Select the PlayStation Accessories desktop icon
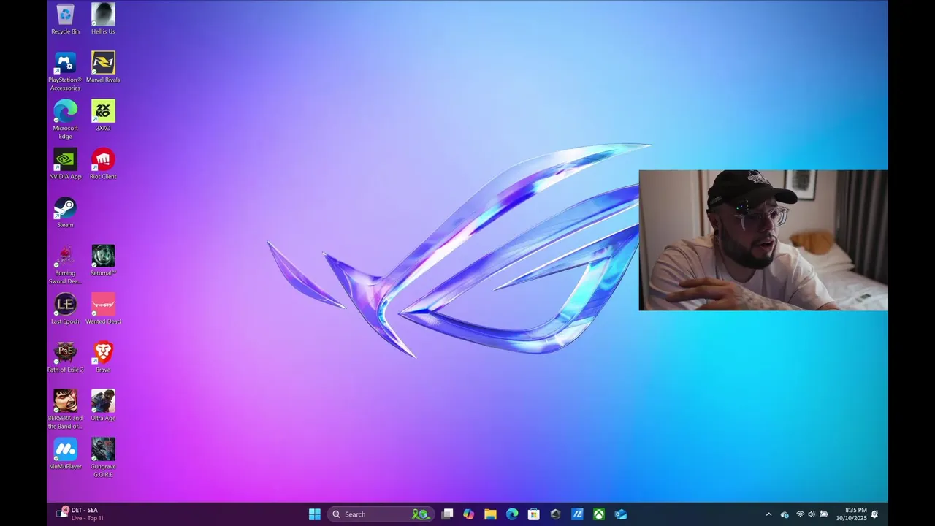 tap(65, 72)
